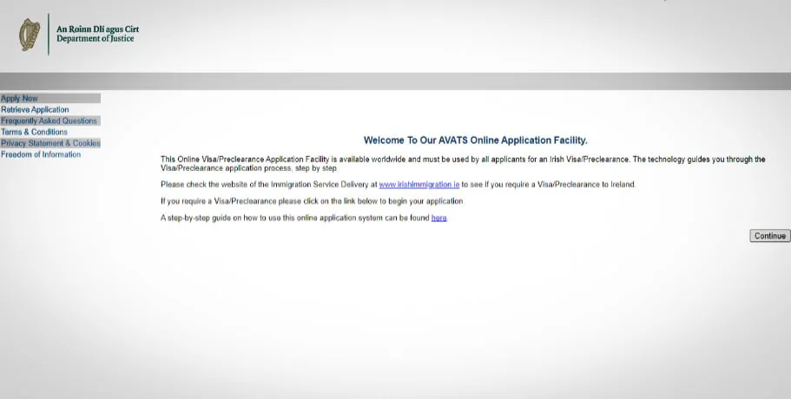Screen dimensions: 791x399
Task: Follow the www.irishimmigration.ie link
Action: point(419,185)
